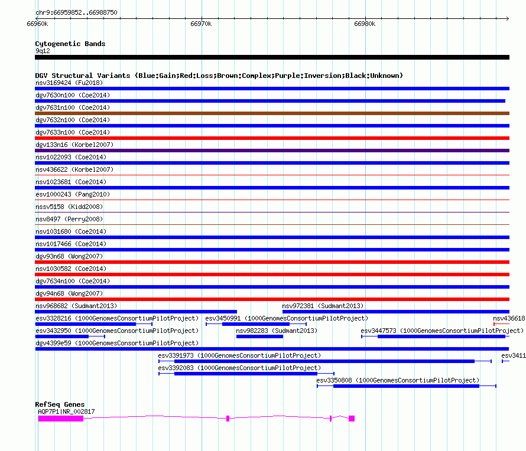Click the Cytogenetic Bands track title
526x451 pixels.
point(70,44)
